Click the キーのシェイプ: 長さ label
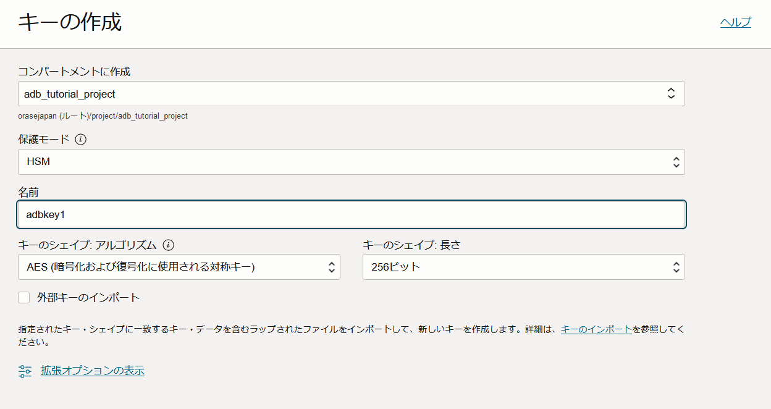The height and width of the screenshot is (409, 771). click(x=411, y=245)
